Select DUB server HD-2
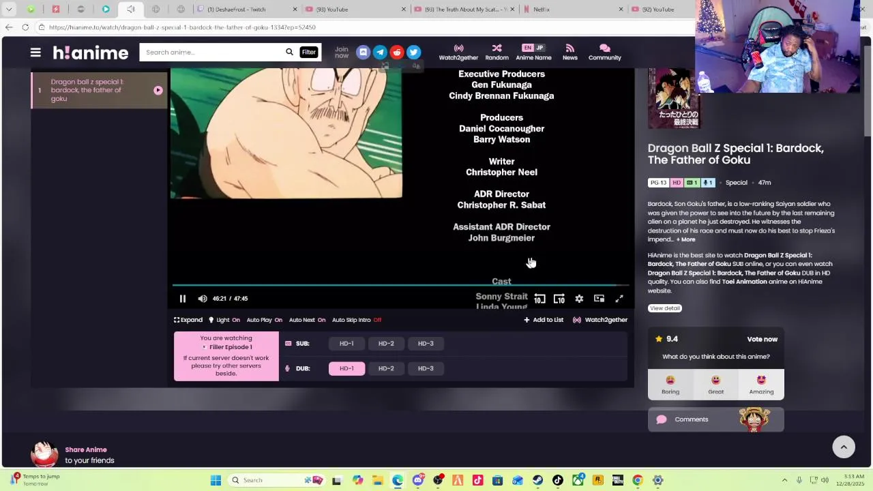 click(x=386, y=368)
